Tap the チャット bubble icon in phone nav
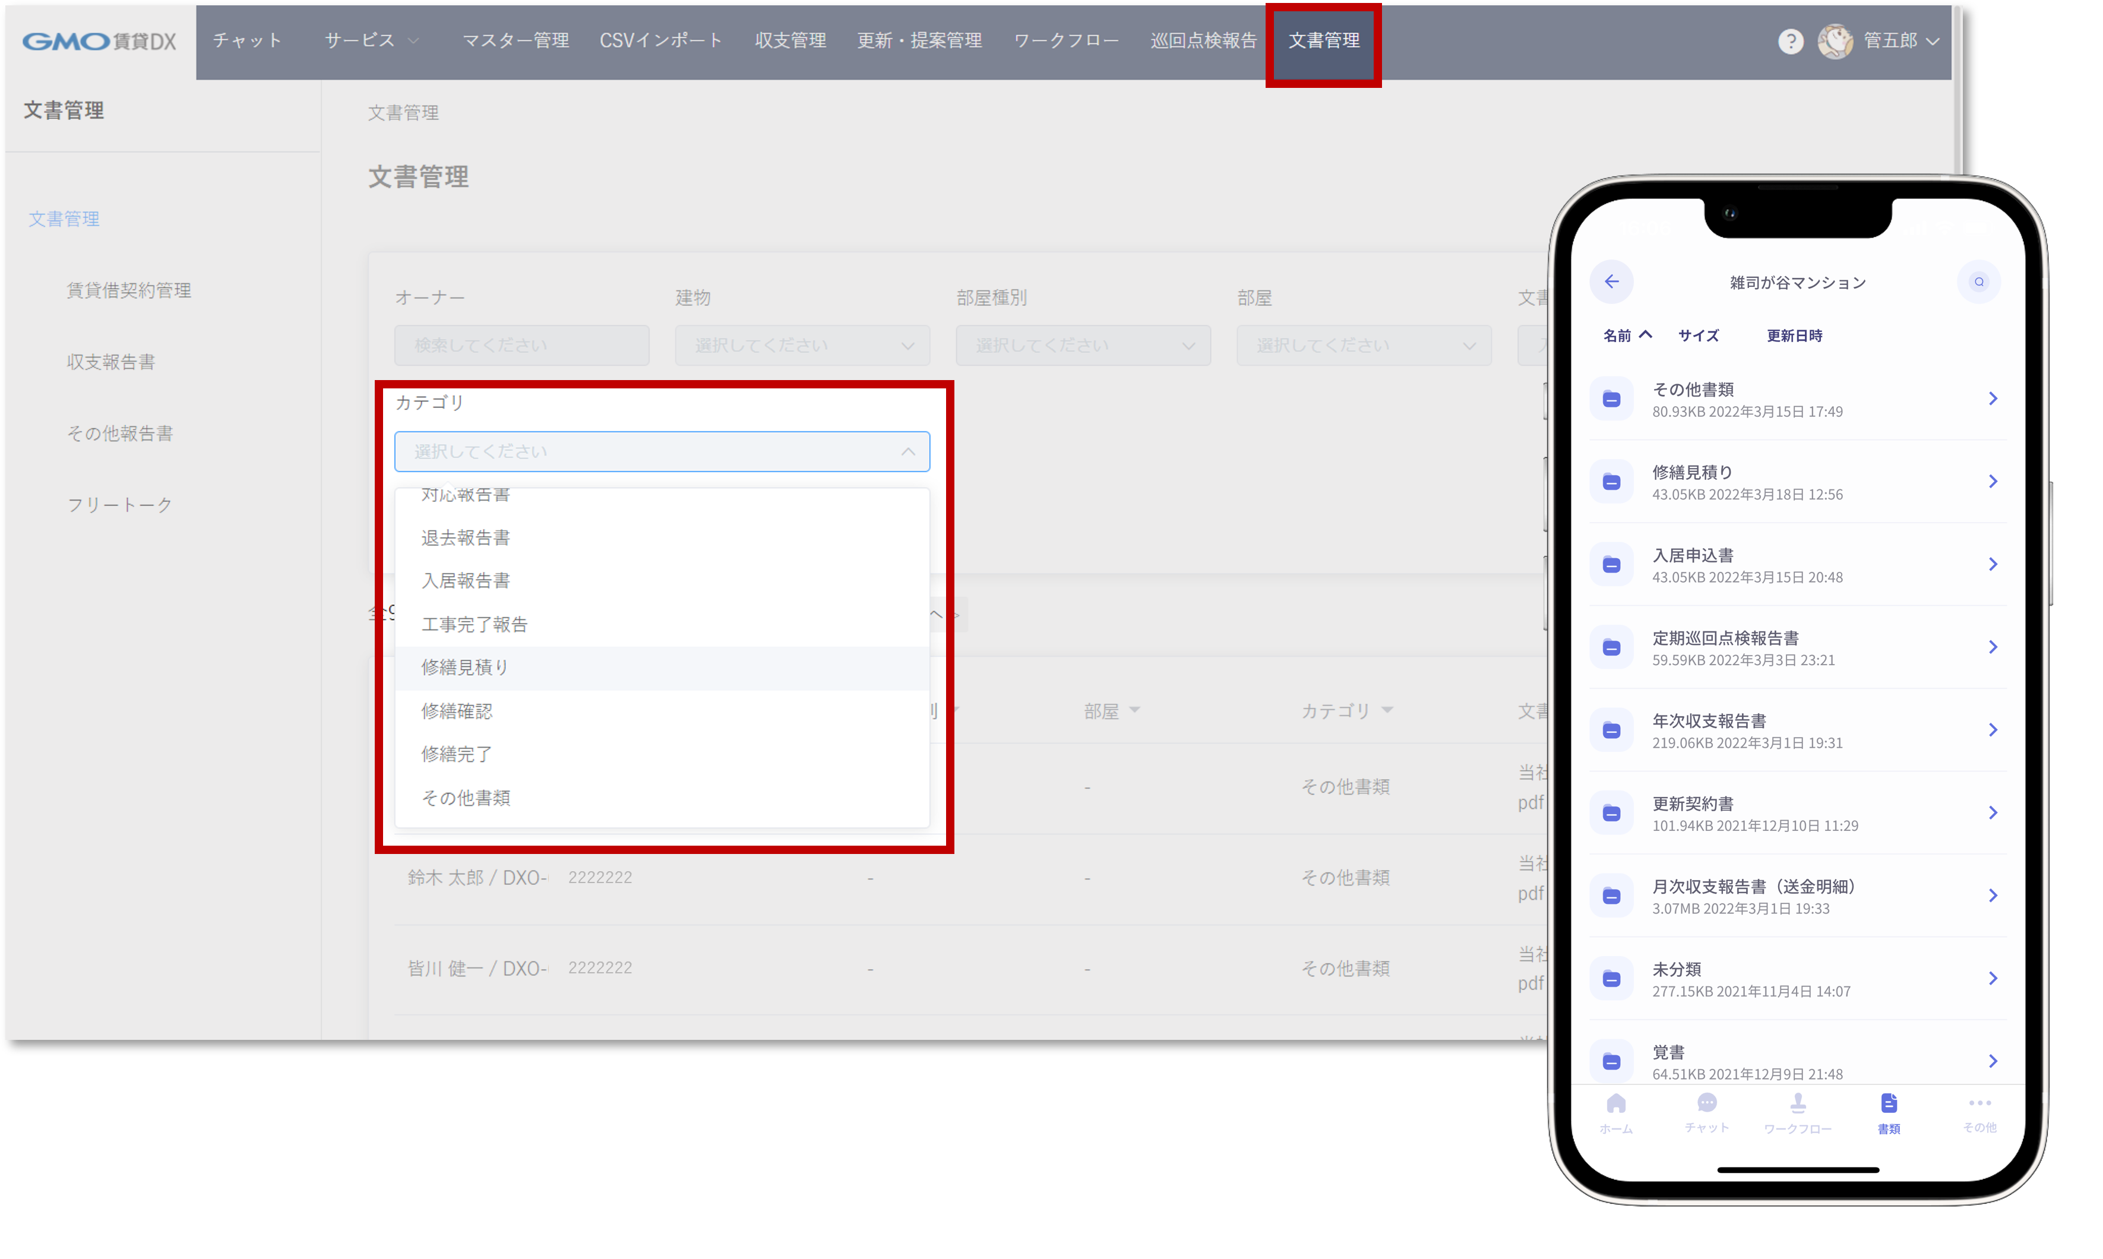The width and height of the screenshot is (2103, 1259). click(x=1707, y=1103)
